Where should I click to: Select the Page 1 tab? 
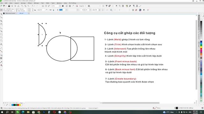click(x=22, y=103)
